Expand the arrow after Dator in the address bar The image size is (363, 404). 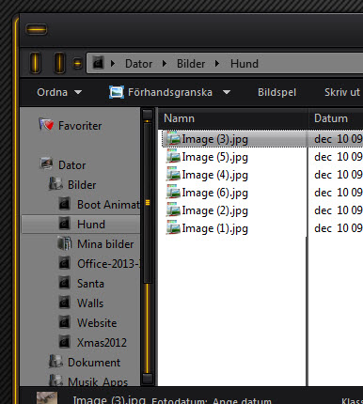[165, 64]
